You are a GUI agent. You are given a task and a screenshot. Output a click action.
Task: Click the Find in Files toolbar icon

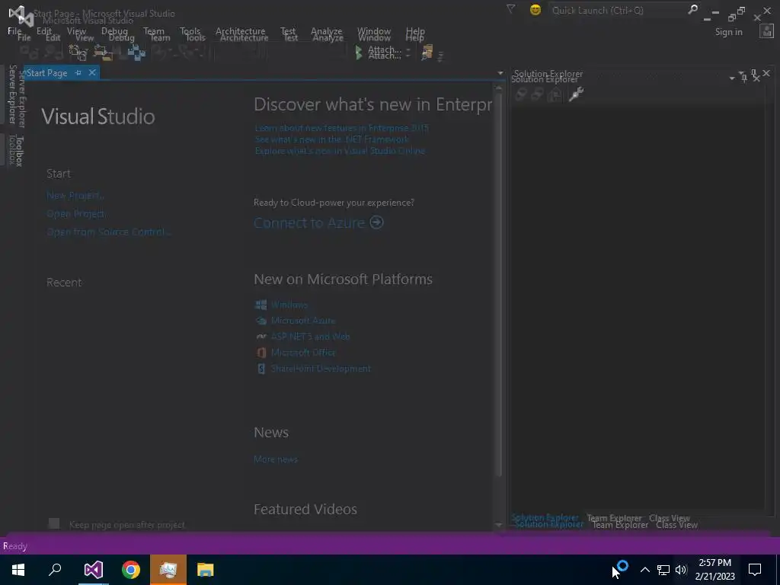427,52
